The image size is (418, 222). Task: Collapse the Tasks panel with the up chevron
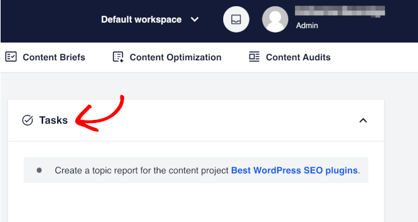[x=363, y=121]
